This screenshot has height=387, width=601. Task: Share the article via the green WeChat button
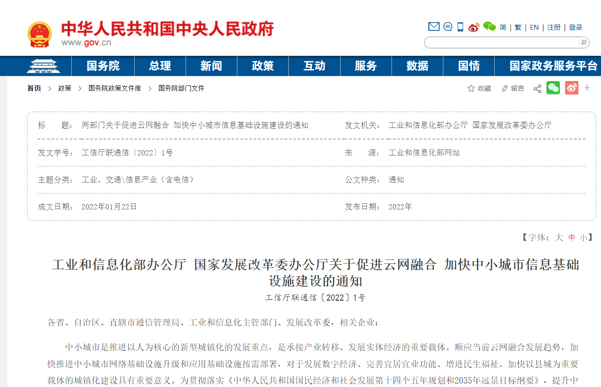(x=553, y=88)
